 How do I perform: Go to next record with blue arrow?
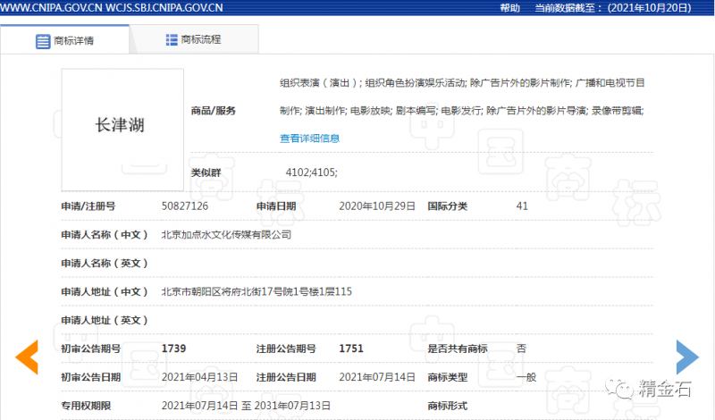tap(687, 357)
